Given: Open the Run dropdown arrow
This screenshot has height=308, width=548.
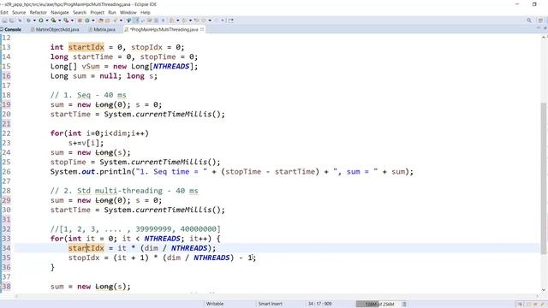Looking at the screenshot, I should point(47,21).
